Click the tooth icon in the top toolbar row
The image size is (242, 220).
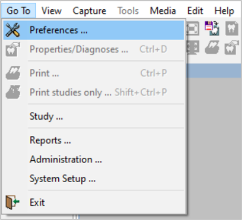(x=232, y=28)
